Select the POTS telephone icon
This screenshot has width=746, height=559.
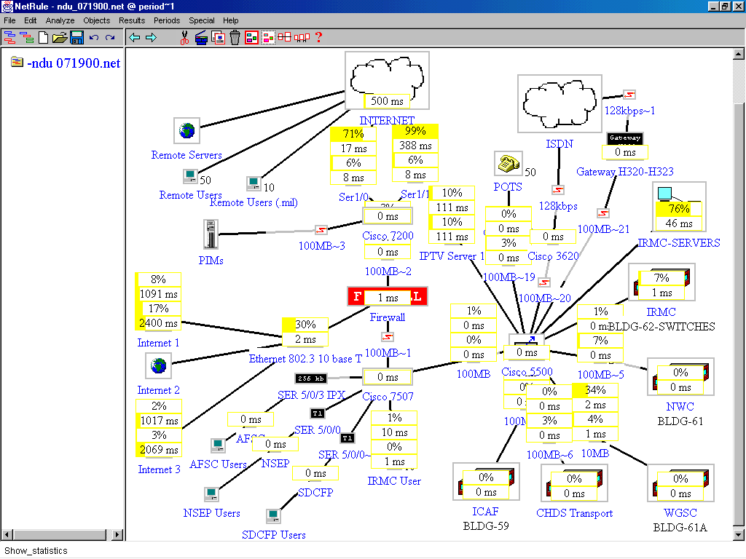[505, 164]
